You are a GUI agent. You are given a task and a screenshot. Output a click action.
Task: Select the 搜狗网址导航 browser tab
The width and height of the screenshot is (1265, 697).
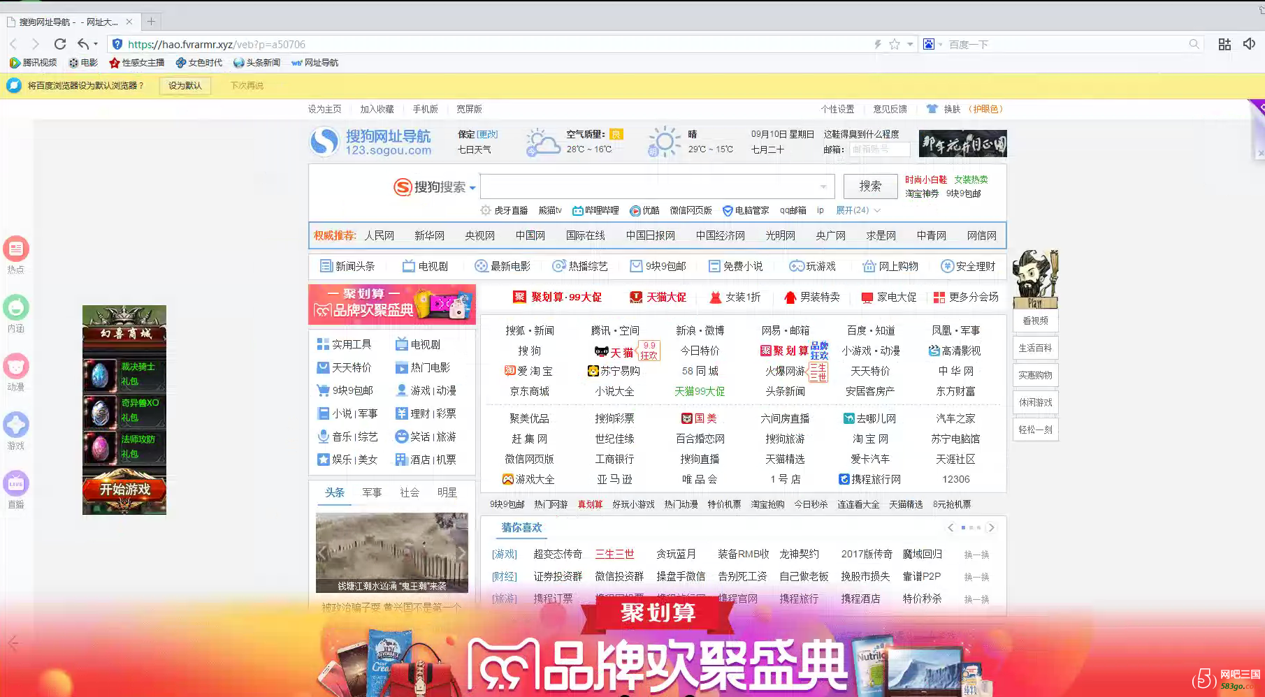click(69, 22)
